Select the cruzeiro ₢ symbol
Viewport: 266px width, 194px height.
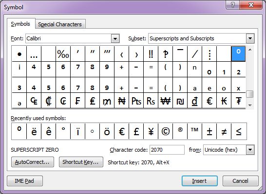click(63, 101)
